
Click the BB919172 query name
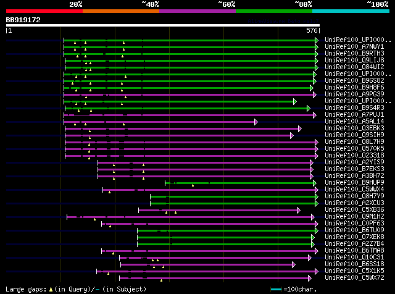click(23, 20)
